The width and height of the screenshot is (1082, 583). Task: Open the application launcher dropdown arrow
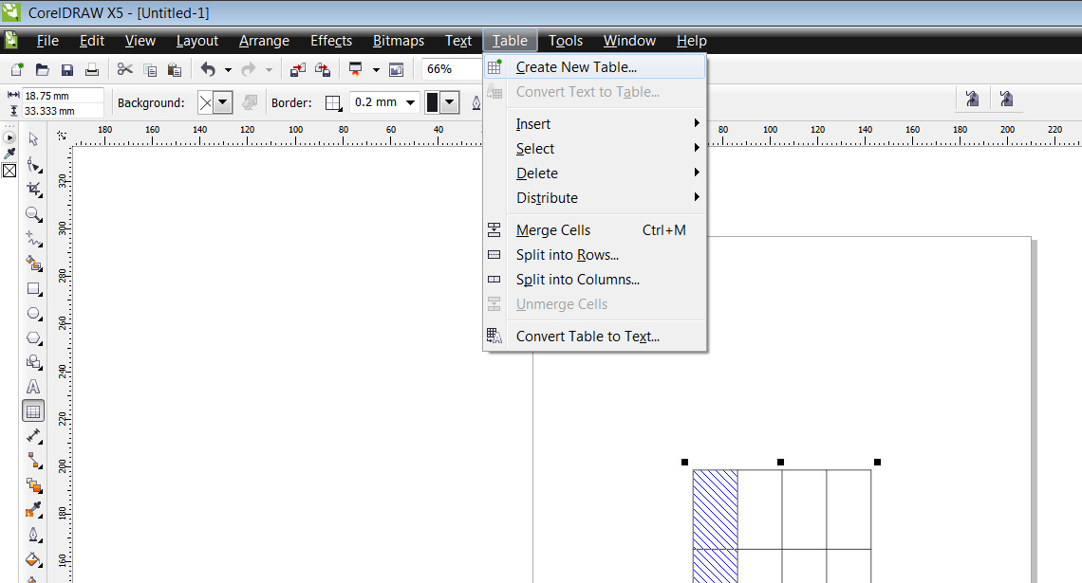point(376,69)
